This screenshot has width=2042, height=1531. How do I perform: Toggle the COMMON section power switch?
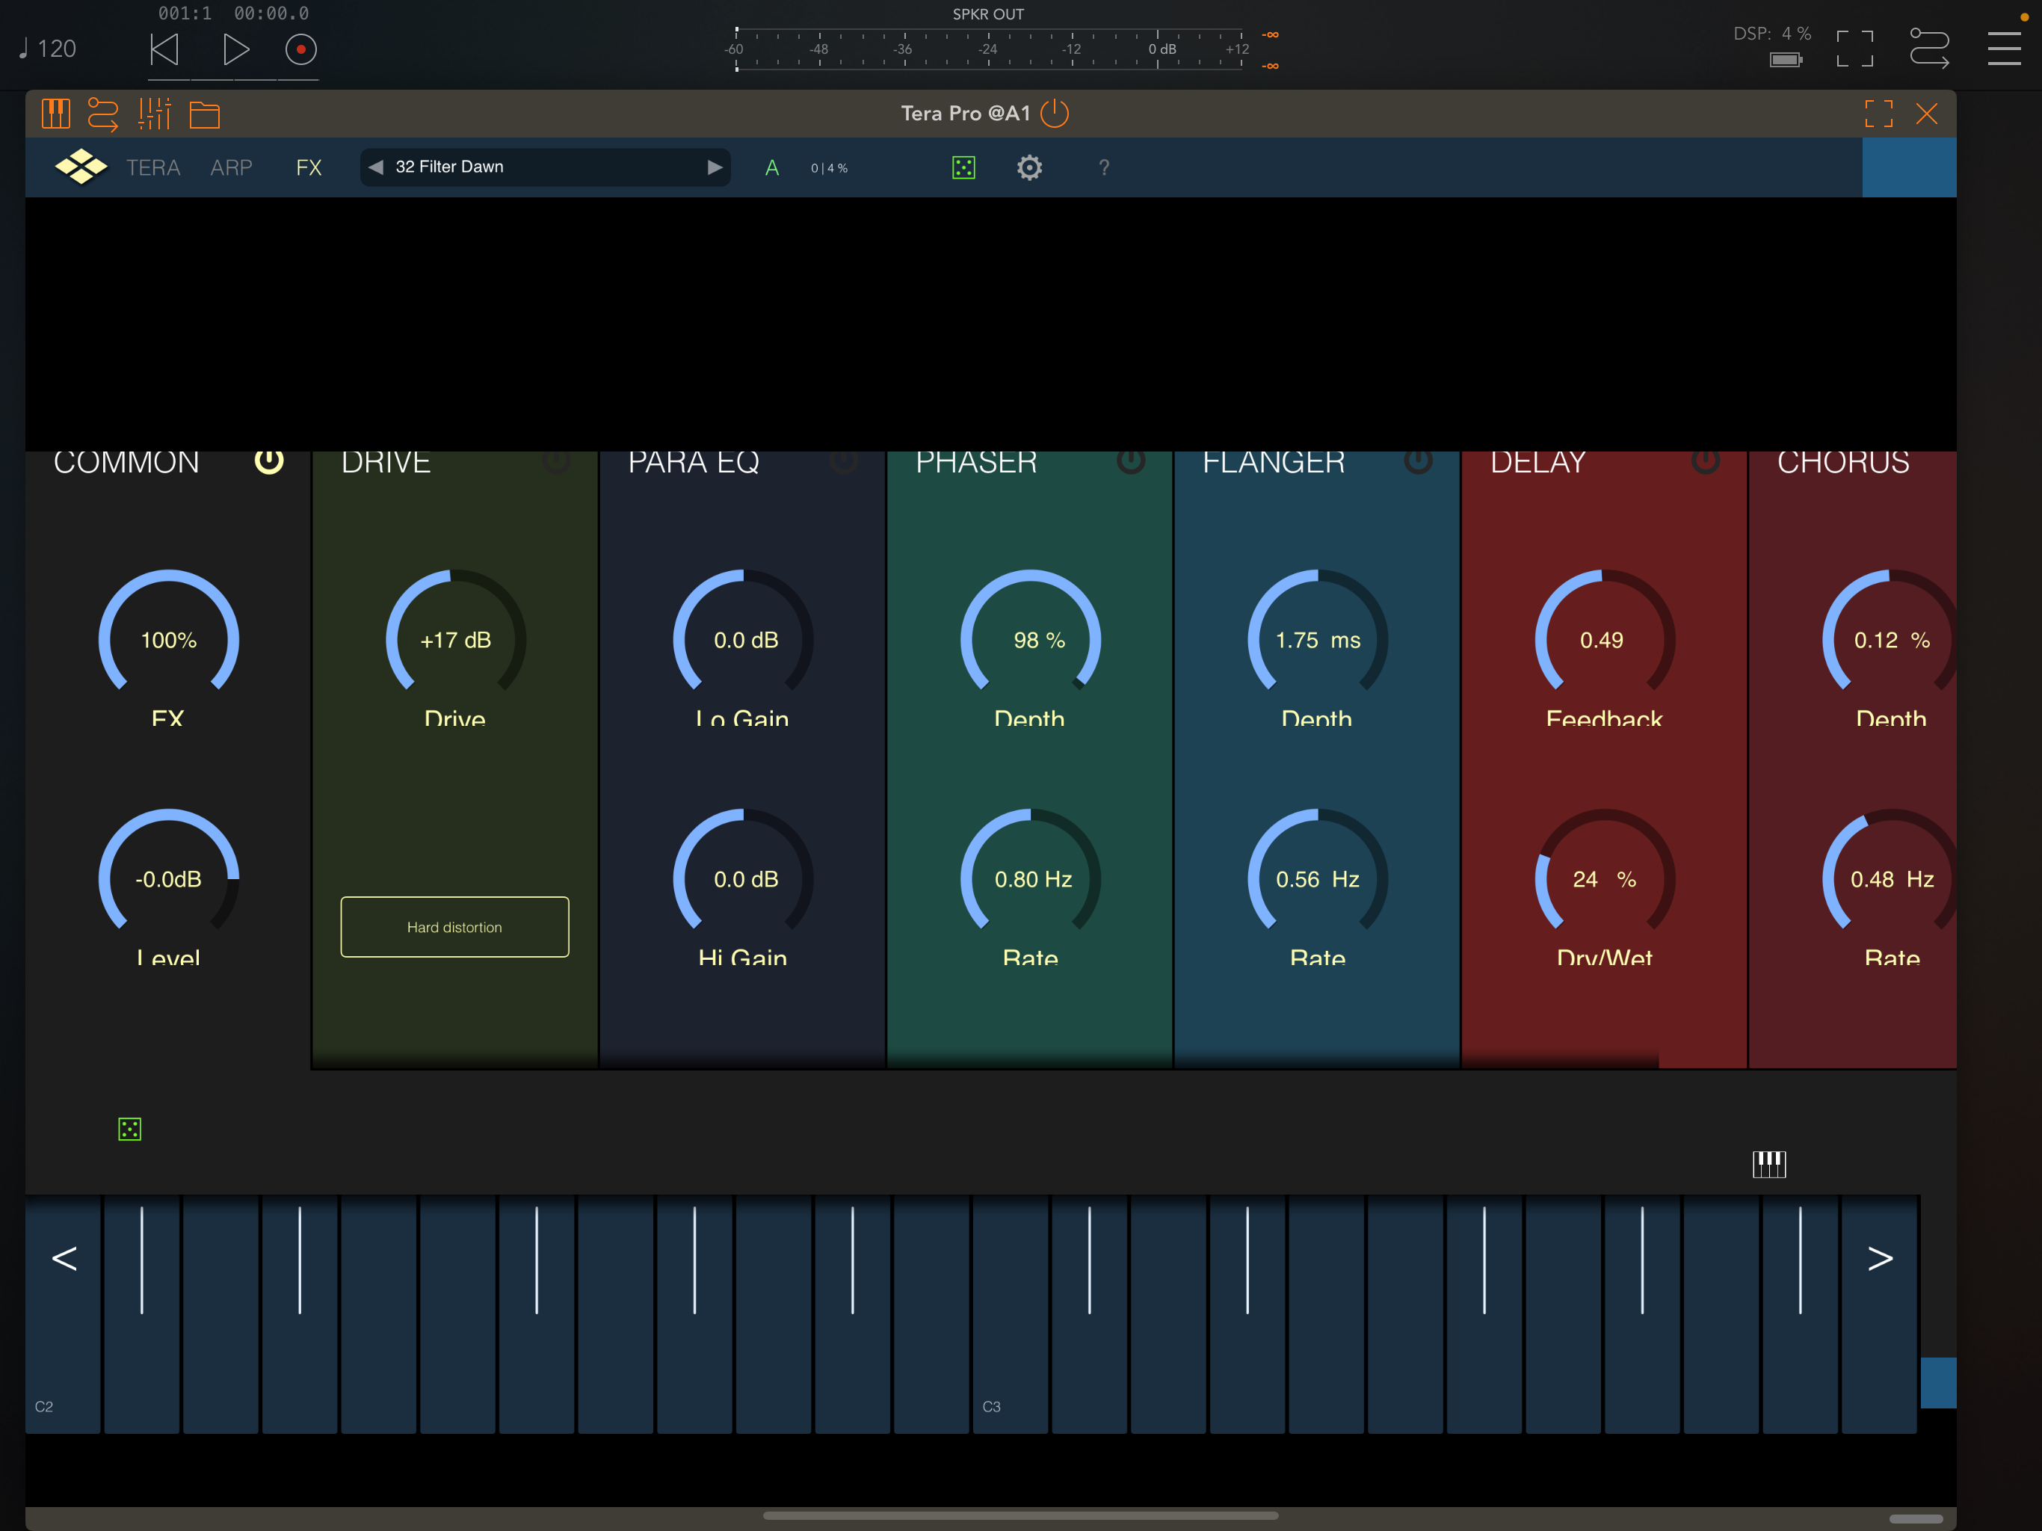click(x=268, y=460)
